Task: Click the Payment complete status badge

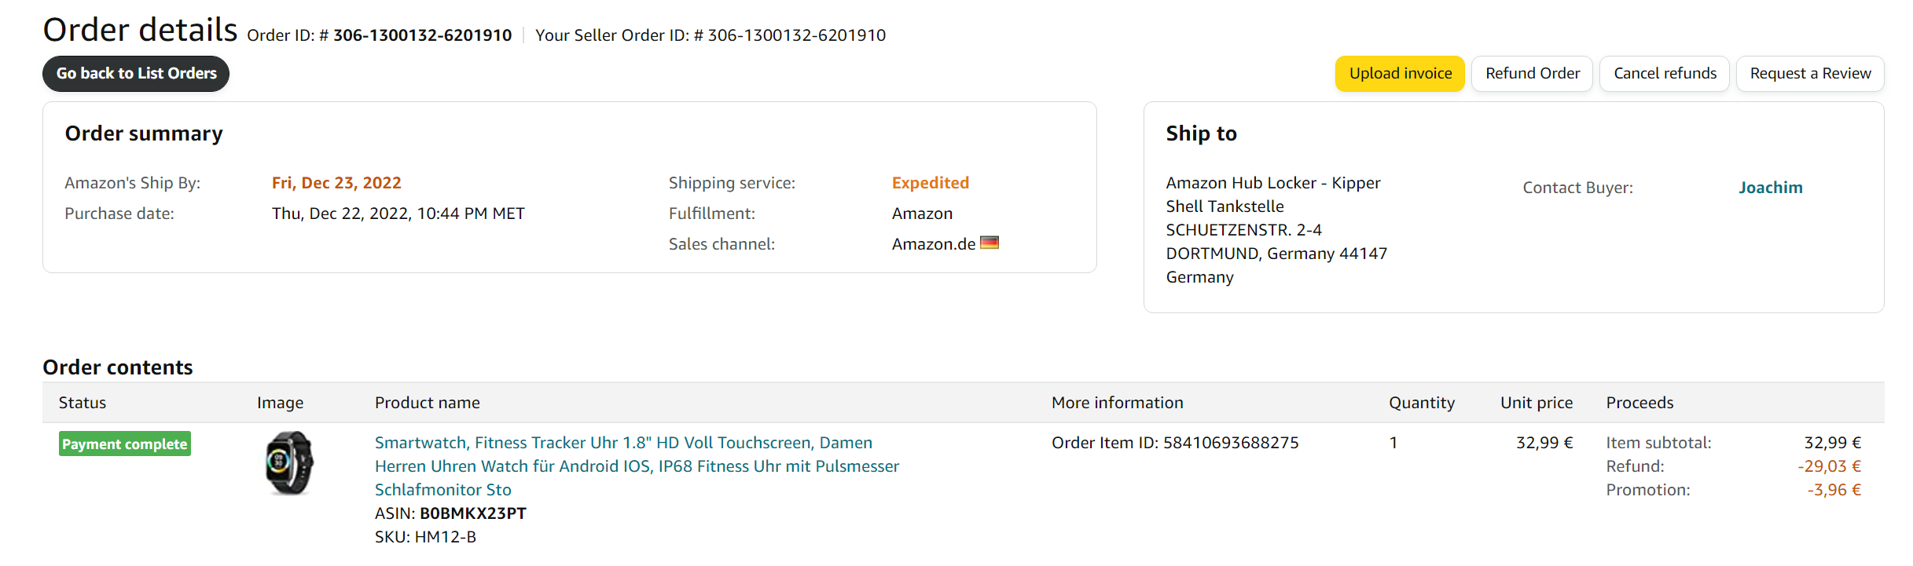Action: pyautogui.click(x=125, y=444)
